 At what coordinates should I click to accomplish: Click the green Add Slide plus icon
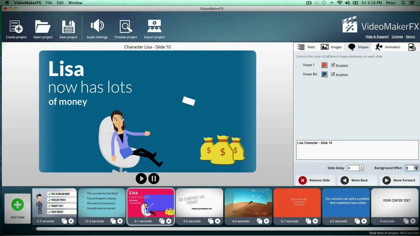click(x=17, y=205)
